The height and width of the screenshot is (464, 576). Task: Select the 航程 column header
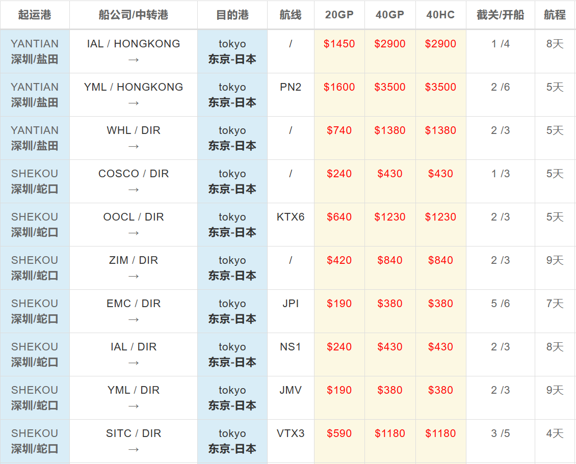[555, 15]
